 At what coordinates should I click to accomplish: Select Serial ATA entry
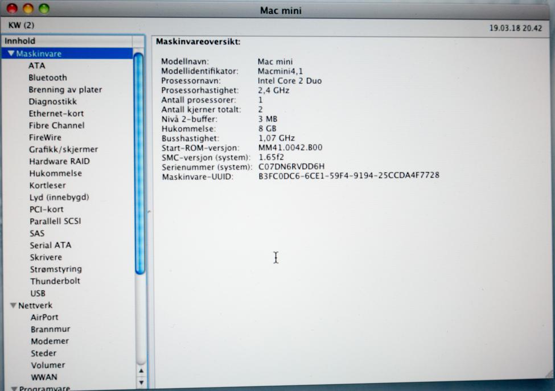(x=51, y=245)
